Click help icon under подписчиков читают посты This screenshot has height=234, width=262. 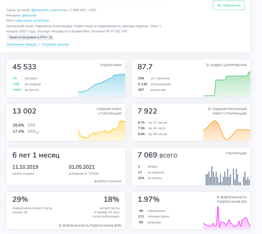coord(26,212)
